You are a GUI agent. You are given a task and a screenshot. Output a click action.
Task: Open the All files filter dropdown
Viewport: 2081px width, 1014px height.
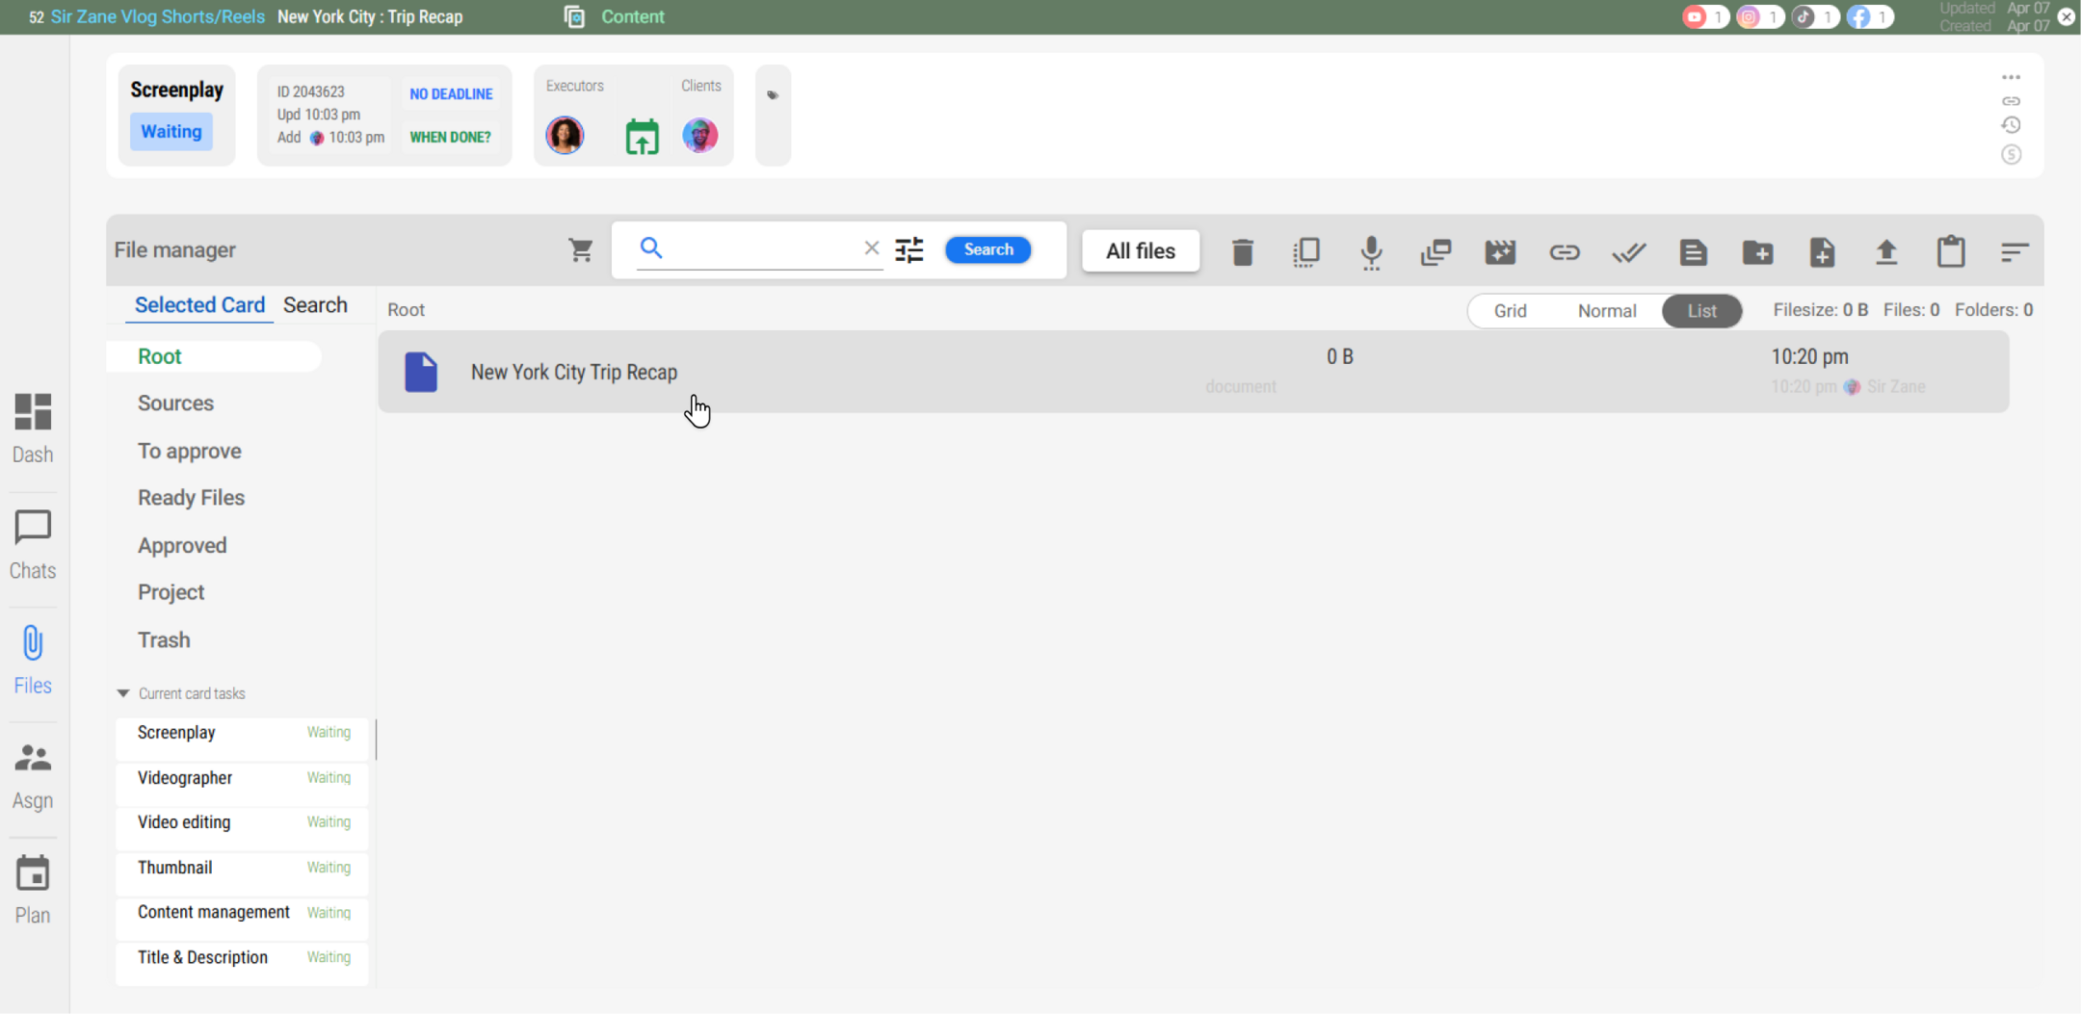(1140, 251)
